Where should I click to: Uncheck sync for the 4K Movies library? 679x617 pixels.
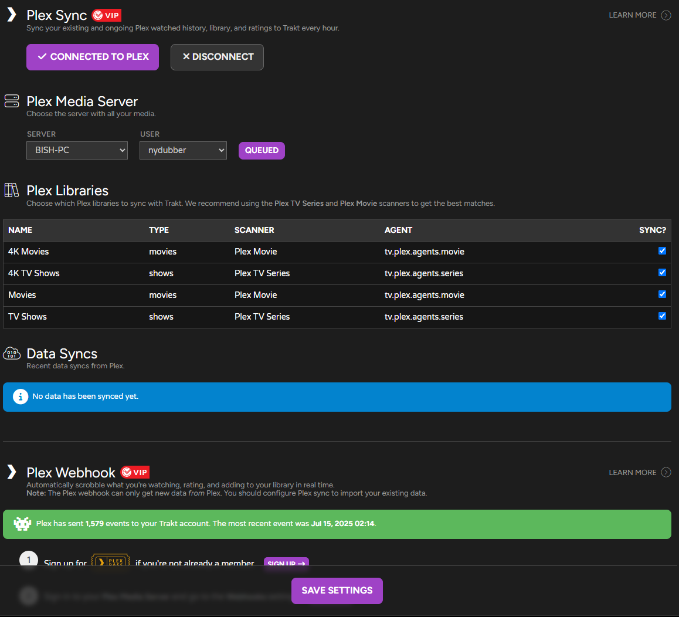pyautogui.click(x=662, y=251)
